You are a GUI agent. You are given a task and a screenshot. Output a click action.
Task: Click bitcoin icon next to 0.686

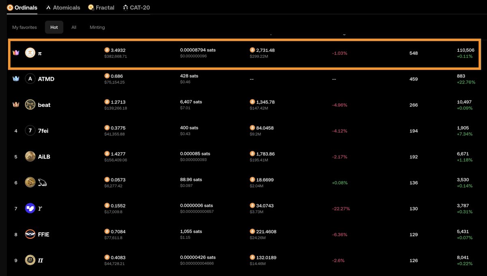107,76
